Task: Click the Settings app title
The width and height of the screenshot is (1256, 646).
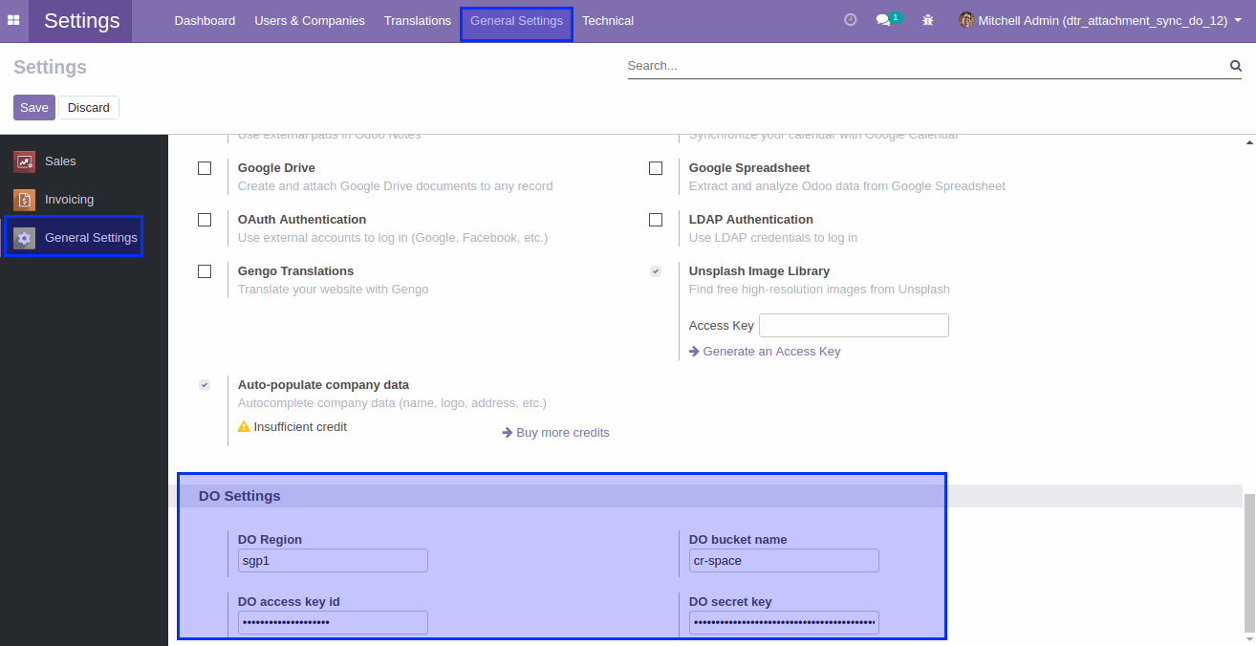Action: click(x=82, y=20)
